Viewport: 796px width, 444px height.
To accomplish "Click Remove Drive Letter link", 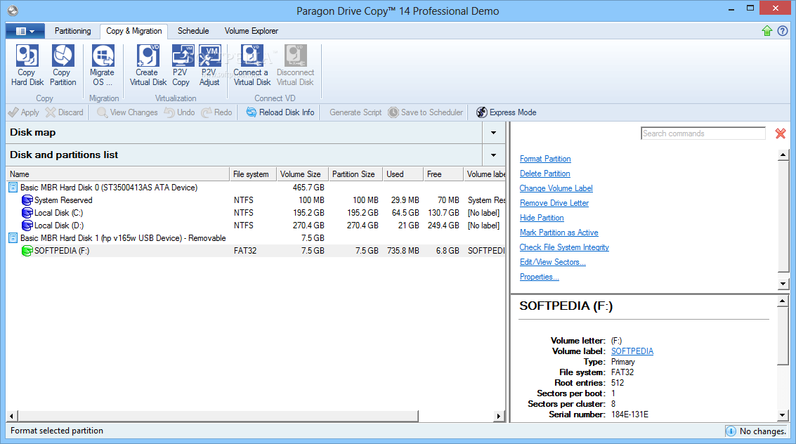I will coord(554,203).
